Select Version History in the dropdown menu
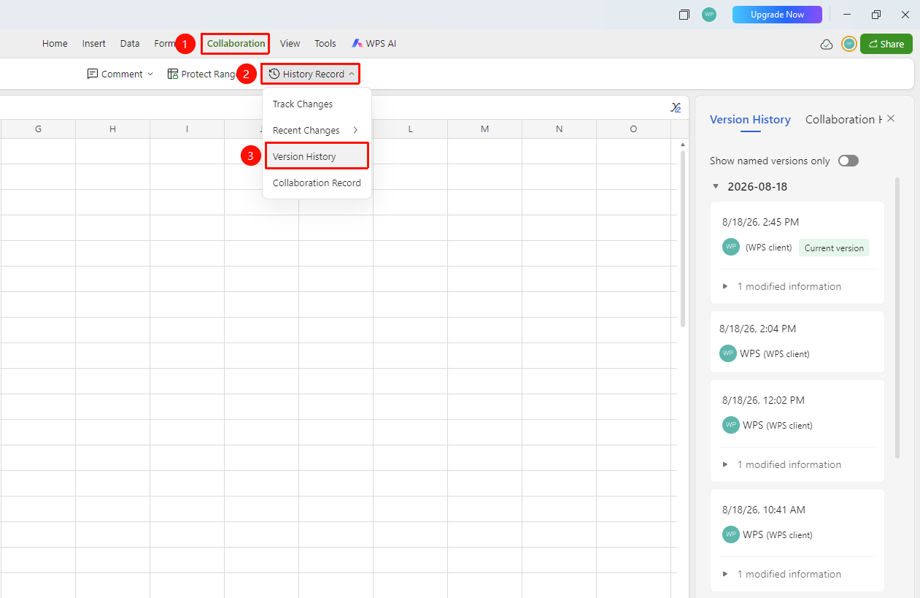 click(x=317, y=156)
